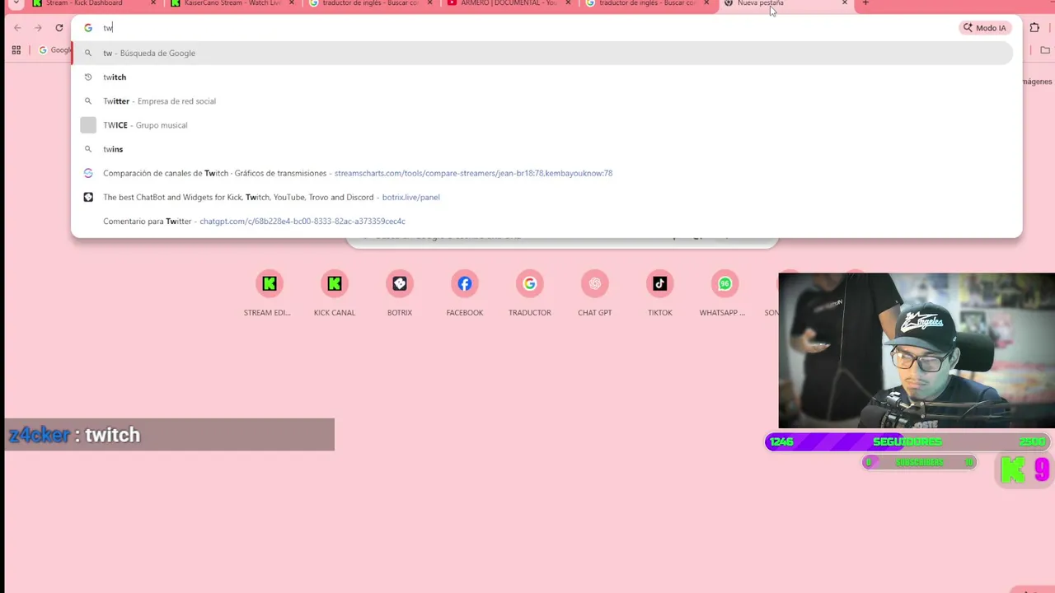This screenshot has width=1055, height=593.
Task: Choose "tw - Búsqueda de Google" suggestion
Action: (x=542, y=53)
